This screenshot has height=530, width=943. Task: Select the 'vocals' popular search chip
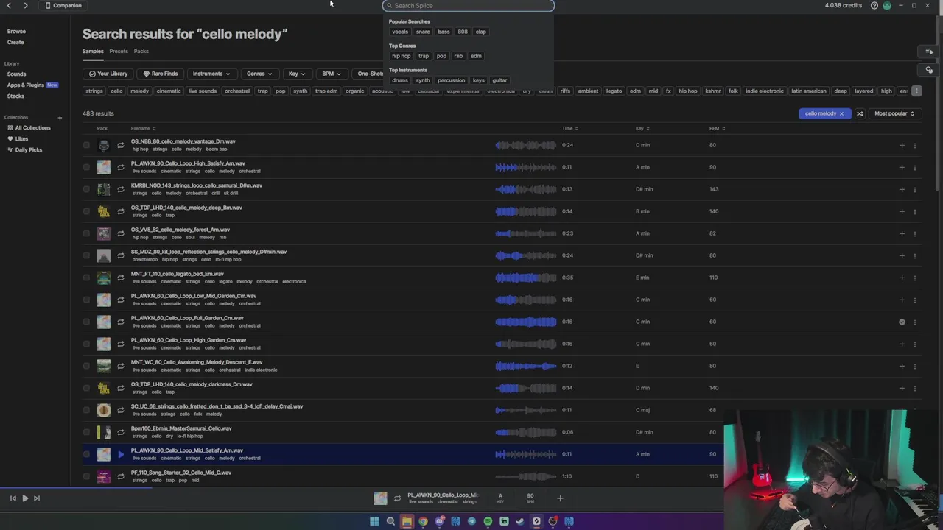click(x=400, y=32)
